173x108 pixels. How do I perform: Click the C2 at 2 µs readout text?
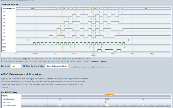(x=7, y=61)
